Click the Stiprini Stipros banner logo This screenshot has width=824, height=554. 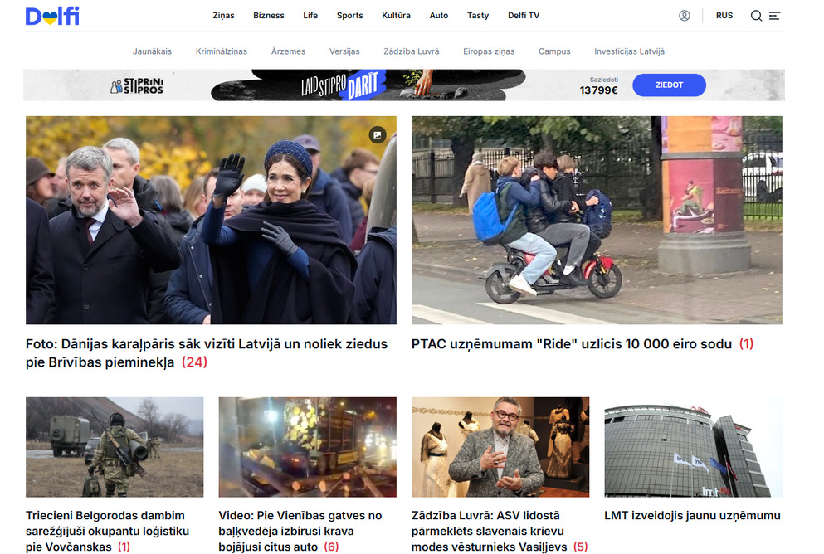[x=137, y=85]
